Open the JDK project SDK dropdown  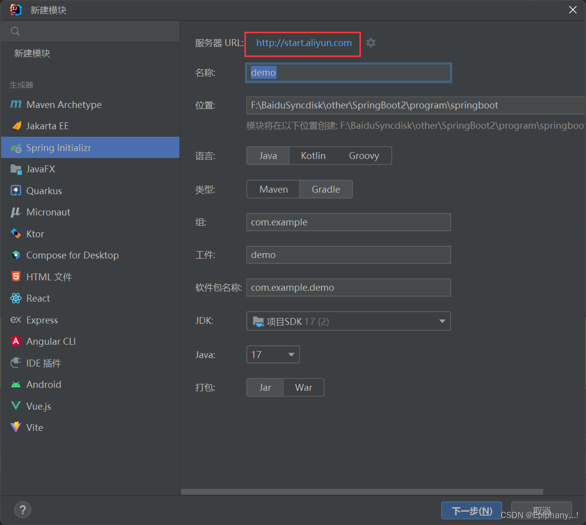click(x=349, y=321)
